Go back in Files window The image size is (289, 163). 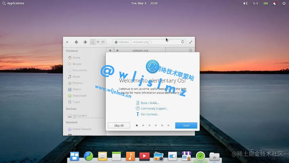[x=76, y=42]
